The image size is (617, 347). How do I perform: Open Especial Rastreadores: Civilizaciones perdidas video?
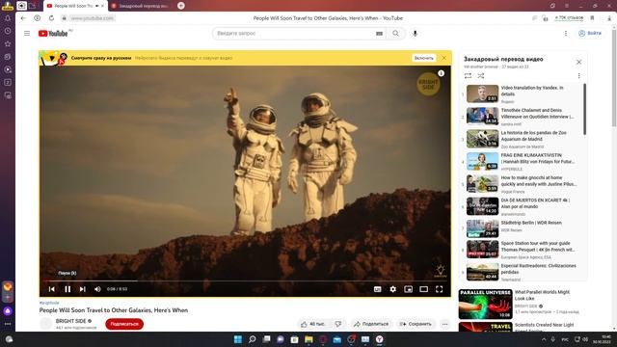coord(522,272)
